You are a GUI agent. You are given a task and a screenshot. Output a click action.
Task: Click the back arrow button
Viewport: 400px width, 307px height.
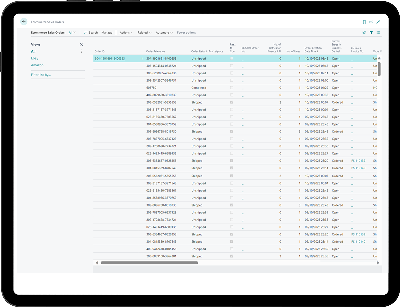click(x=24, y=22)
